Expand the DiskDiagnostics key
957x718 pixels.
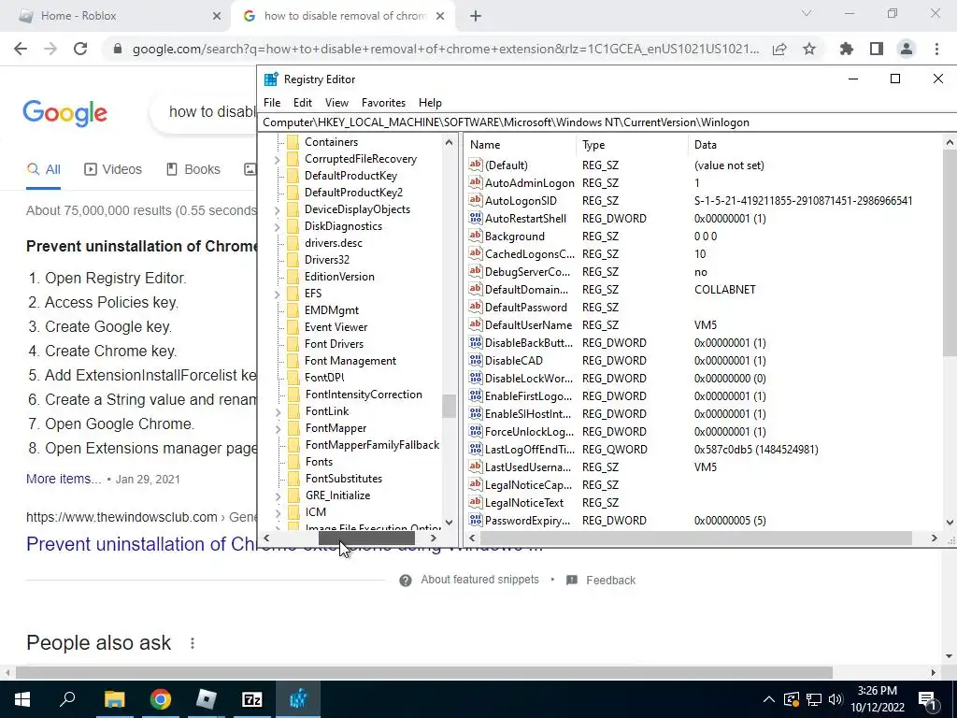coord(277,226)
